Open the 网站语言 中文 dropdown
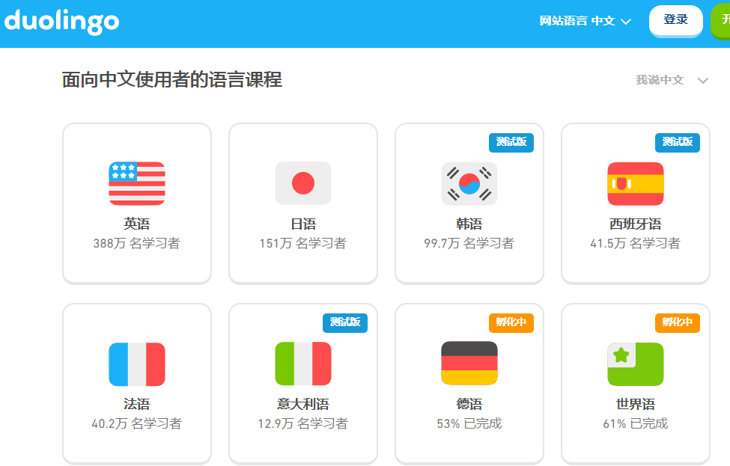This screenshot has width=730, height=466. tap(585, 21)
